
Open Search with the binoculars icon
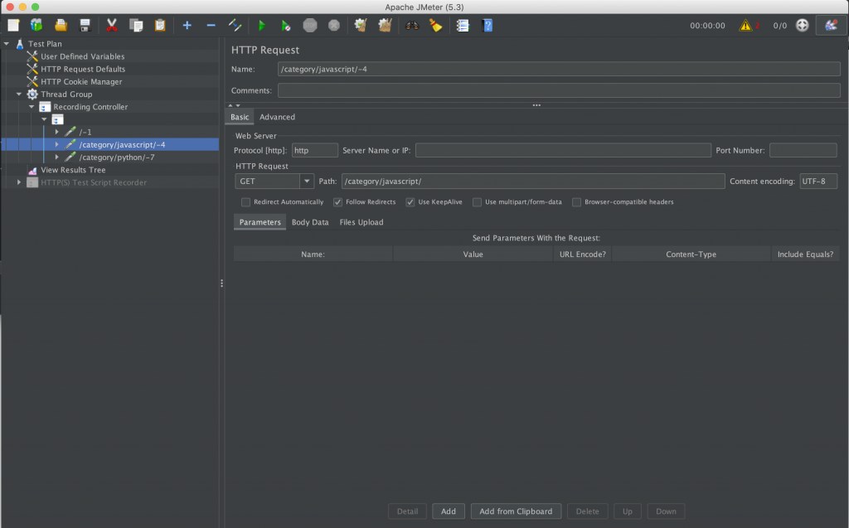tap(412, 26)
